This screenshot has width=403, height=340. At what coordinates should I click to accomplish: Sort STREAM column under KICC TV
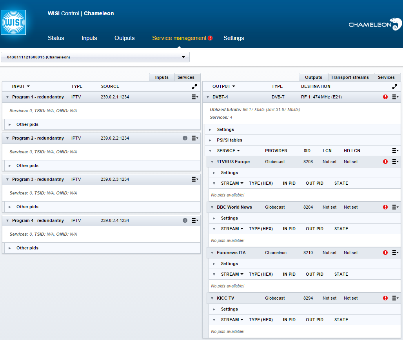pos(232,320)
